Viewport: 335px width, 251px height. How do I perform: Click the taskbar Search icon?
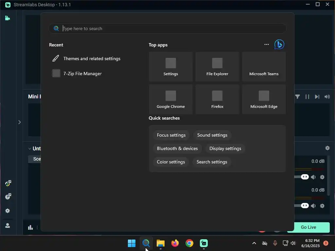coord(146,243)
